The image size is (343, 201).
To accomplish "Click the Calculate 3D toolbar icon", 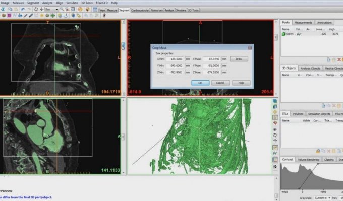I will [x=60, y=16].
